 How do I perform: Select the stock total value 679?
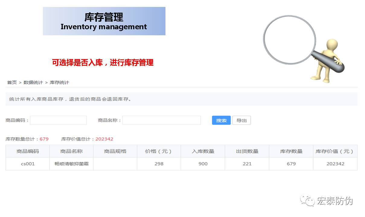44,139
